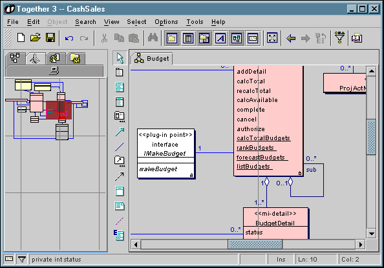Click the horizontal scrollbar thumb
384x268 pixels.
coord(255,244)
